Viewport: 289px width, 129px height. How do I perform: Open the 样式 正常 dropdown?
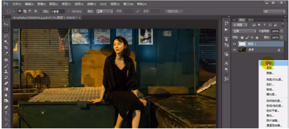coord(104,11)
